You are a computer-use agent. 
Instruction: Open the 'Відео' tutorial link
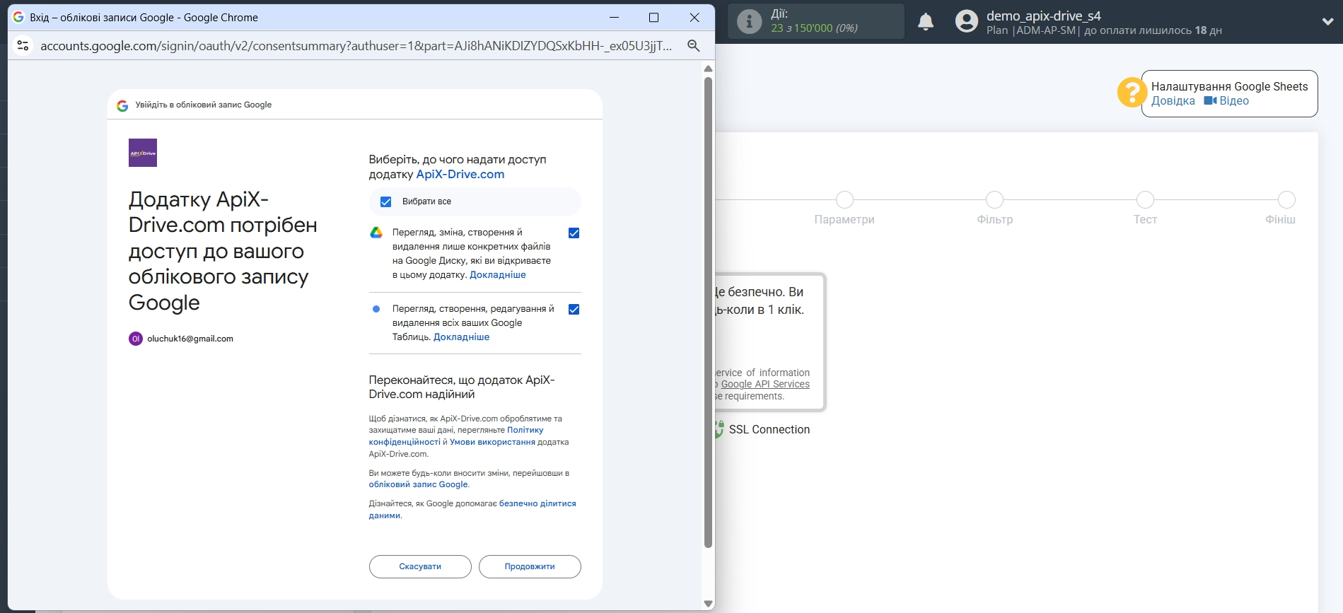point(1234,101)
